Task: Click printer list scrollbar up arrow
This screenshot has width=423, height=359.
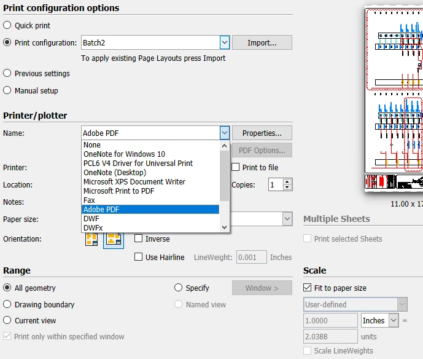Action: click(x=224, y=146)
